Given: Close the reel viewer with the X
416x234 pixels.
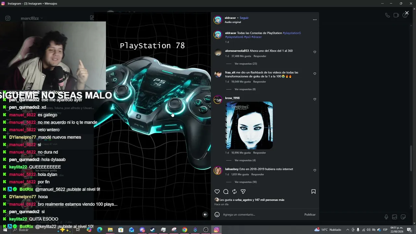Looking at the screenshot, I should 407,13.
